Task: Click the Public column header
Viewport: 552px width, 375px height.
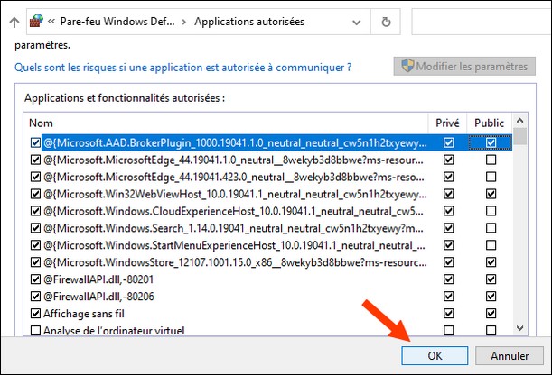Action: [489, 123]
